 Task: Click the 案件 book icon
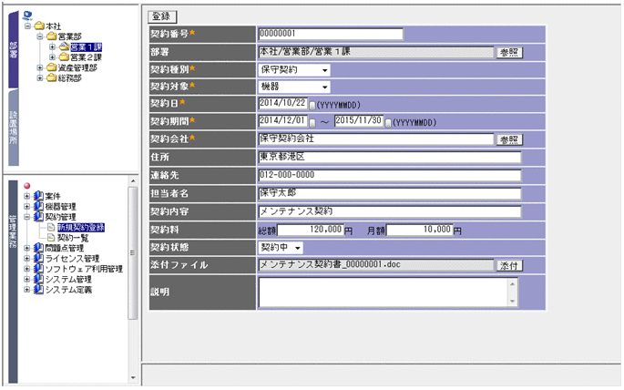[x=38, y=196]
